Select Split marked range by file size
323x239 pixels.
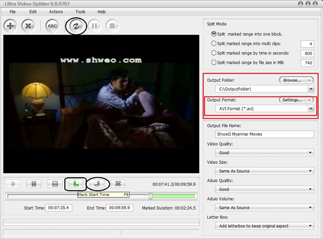pos(214,62)
